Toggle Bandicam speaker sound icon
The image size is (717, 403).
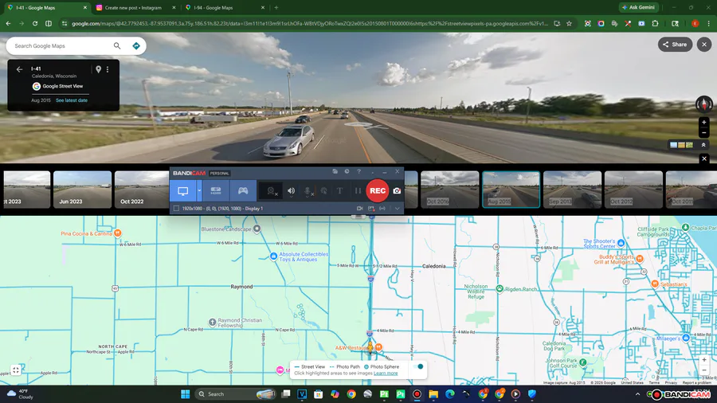pyautogui.click(x=292, y=191)
